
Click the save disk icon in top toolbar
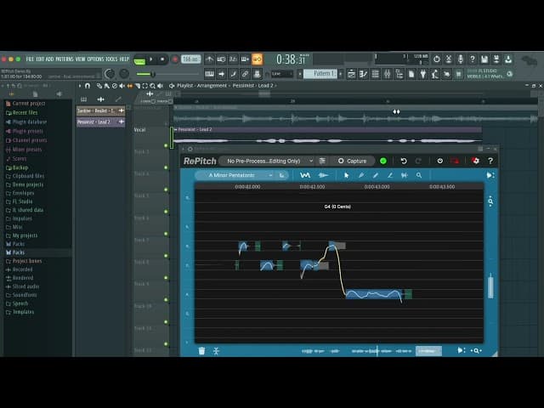484,59
